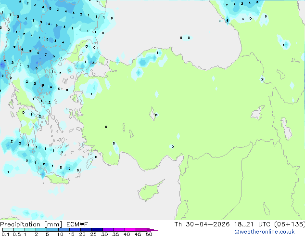Click the 0.5–1 mm legend color box

tap(19, 230)
